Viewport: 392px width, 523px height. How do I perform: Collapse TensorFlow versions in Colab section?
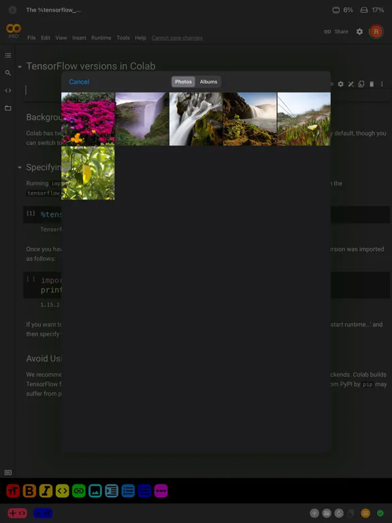[20, 67]
